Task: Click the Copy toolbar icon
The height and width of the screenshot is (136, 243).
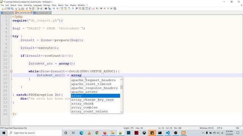Action: coord(30,8)
